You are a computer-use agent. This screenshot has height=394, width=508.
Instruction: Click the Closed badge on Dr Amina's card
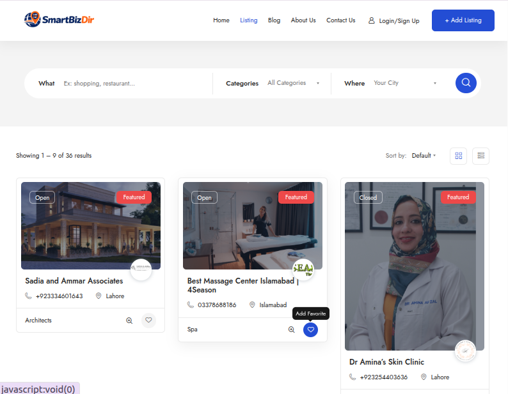click(x=368, y=198)
